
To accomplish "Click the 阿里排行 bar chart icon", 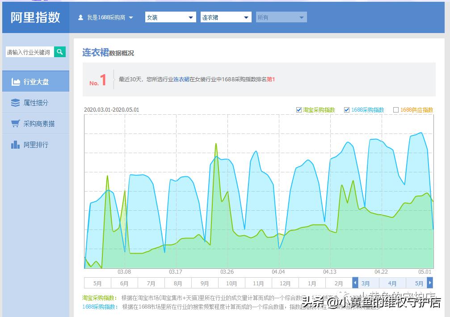I will (15, 144).
